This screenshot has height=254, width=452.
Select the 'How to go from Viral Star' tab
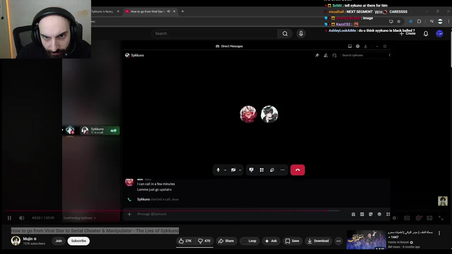tap(147, 11)
